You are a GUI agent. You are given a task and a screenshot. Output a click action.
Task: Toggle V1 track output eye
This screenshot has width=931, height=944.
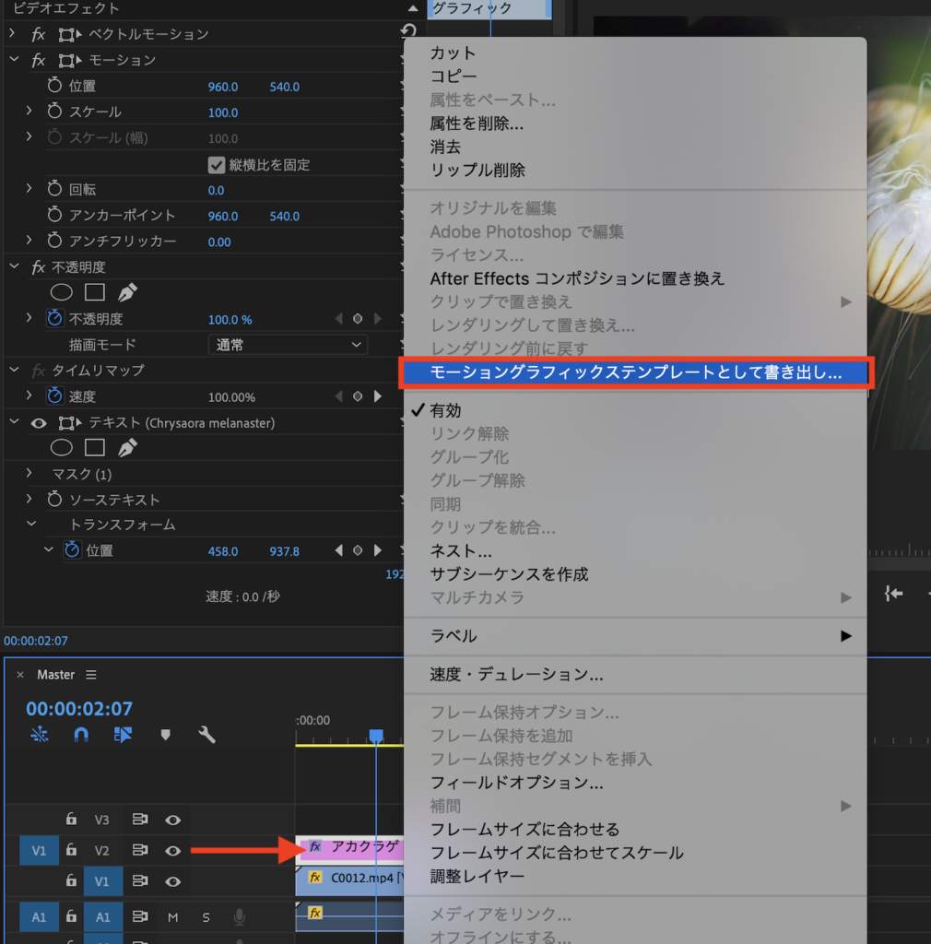tap(172, 881)
